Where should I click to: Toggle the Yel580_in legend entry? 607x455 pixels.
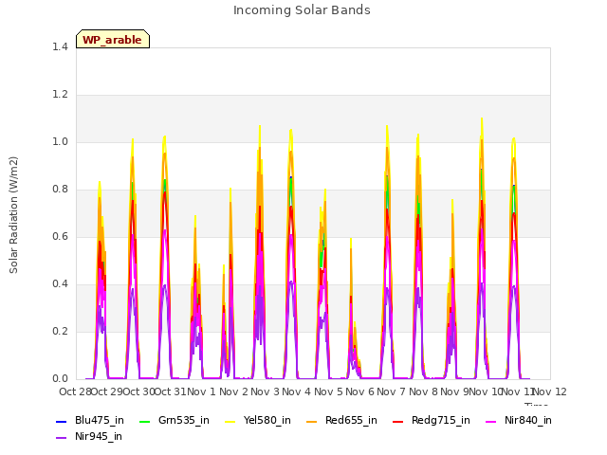(258, 420)
